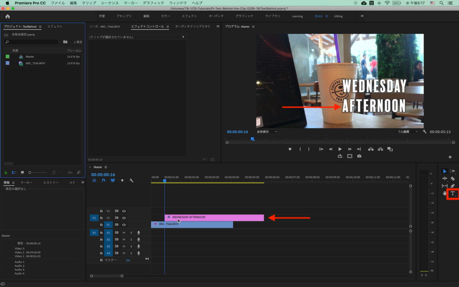Select the Ripple Edit tool

tap(445, 178)
